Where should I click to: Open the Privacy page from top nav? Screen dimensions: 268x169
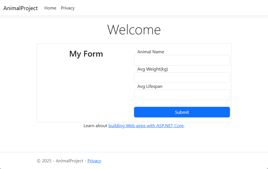click(x=68, y=8)
